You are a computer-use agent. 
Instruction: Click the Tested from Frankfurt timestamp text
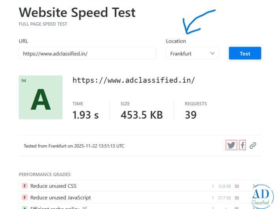click(74, 146)
